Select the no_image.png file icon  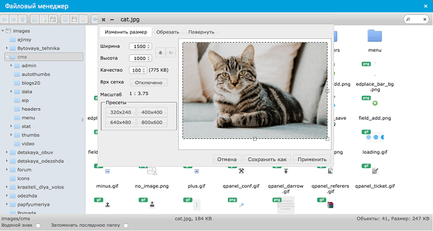(152, 171)
